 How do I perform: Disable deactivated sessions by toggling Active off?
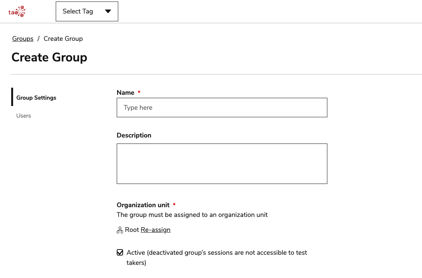click(x=120, y=252)
